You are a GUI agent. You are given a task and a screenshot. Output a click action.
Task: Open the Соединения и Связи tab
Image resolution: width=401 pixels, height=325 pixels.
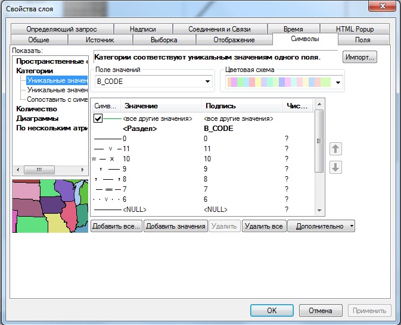click(219, 29)
